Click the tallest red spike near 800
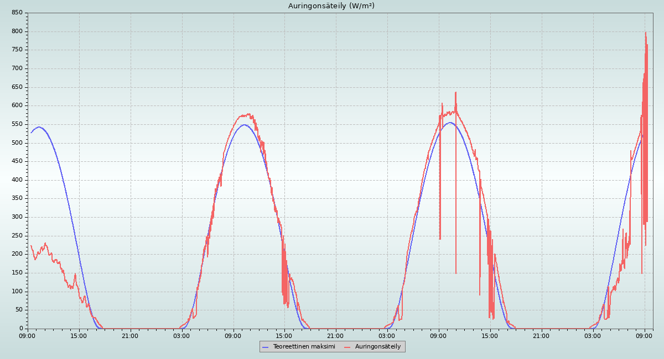The image size is (664, 359). pos(645,33)
